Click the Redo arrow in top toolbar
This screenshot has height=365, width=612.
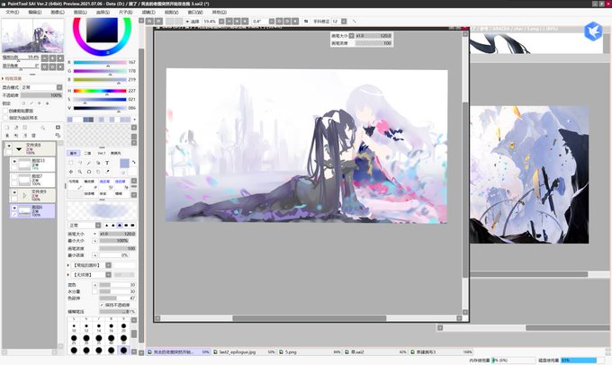point(158,22)
